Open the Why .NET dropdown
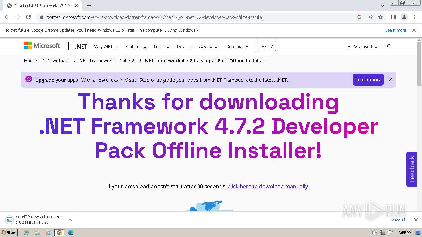This screenshot has height=237, width=422. click(106, 47)
